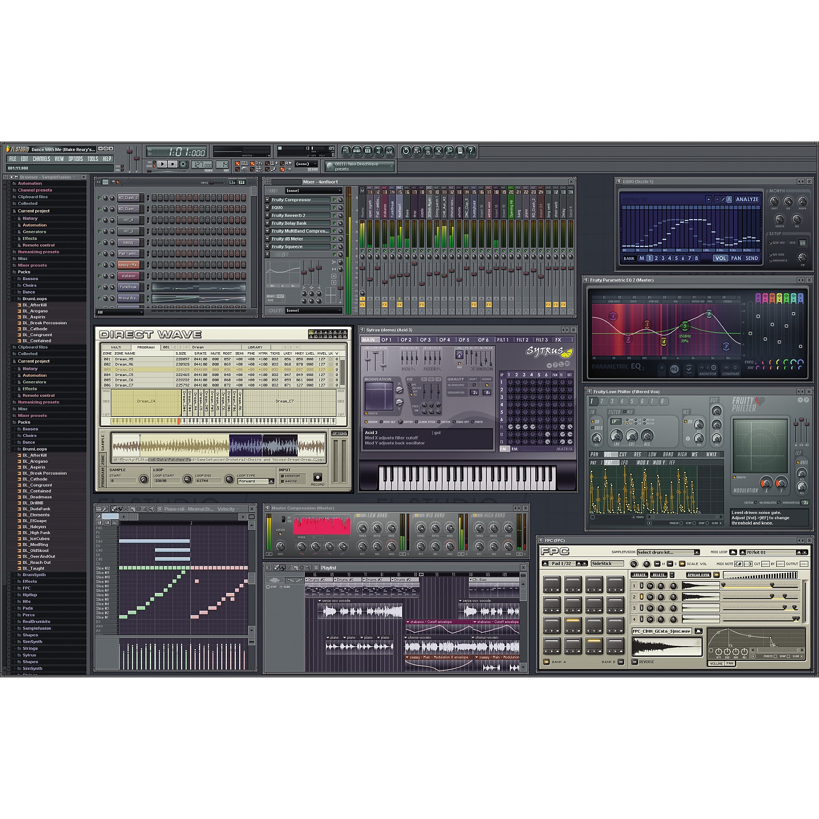819x819 pixels.
Task: Switch FPC to Bank B
Action: pyautogui.click(x=621, y=662)
